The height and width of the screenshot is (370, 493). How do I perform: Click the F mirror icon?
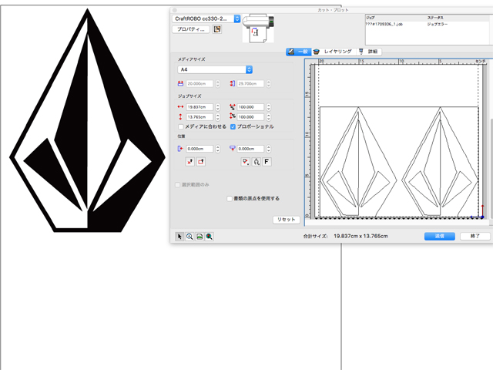(x=267, y=162)
